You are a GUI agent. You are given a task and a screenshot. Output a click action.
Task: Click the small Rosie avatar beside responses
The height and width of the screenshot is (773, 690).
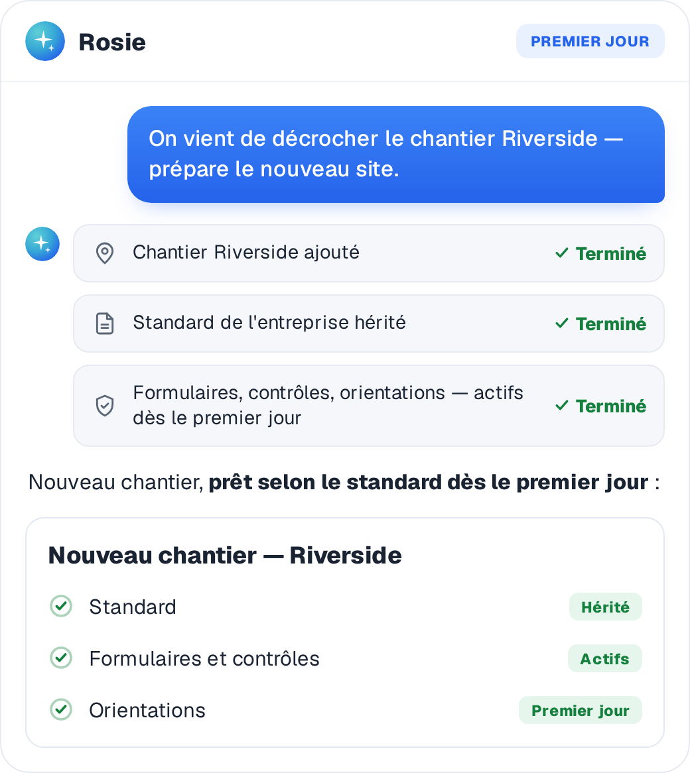(x=42, y=243)
